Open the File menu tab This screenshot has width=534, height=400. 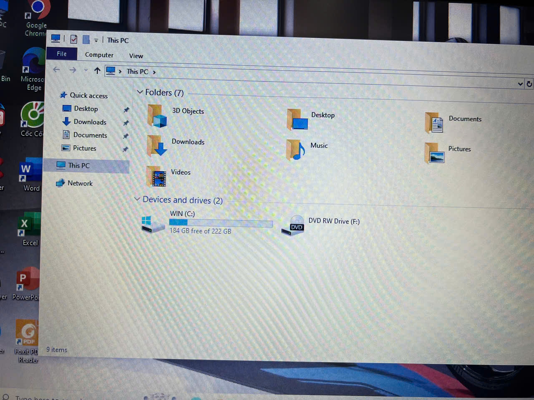coord(62,54)
